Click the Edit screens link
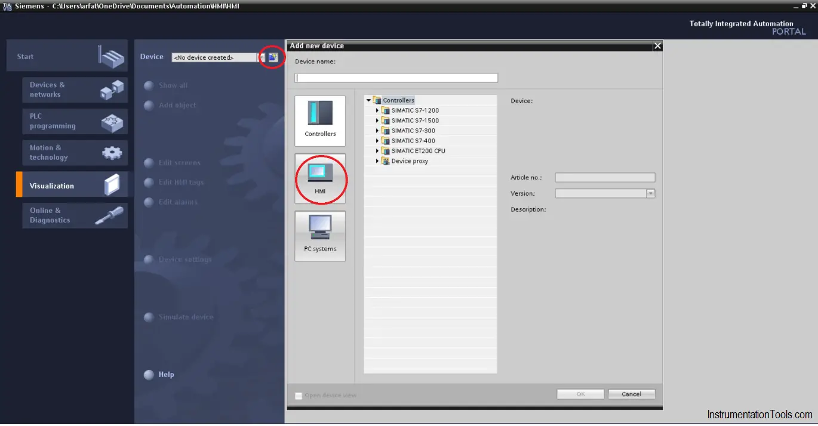The image size is (818, 426). (180, 163)
